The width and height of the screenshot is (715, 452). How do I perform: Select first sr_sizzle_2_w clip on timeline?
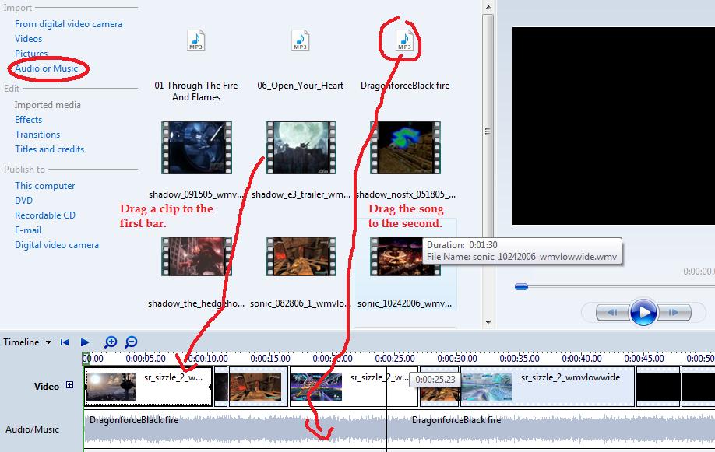(148, 387)
